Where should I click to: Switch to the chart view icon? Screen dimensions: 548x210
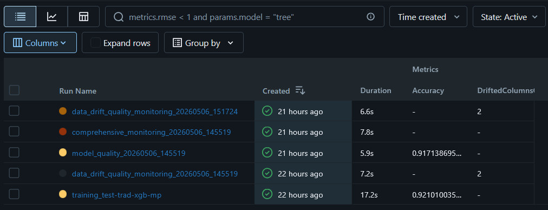point(52,17)
